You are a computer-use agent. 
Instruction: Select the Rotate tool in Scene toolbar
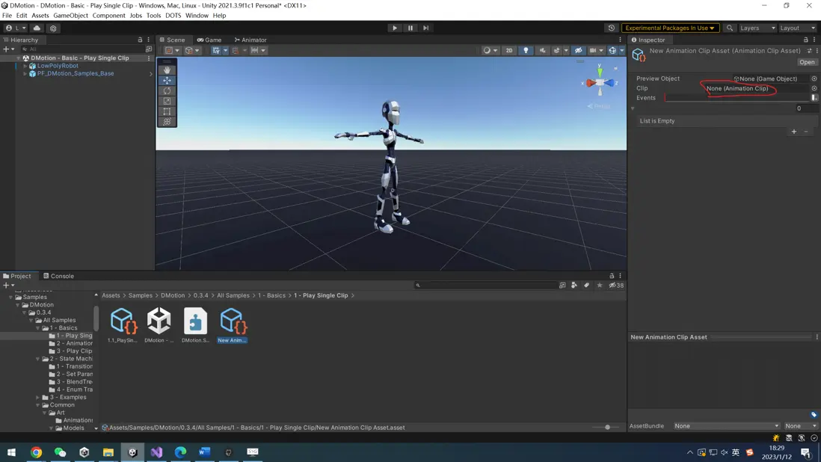pyautogui.click(x=167, y=90)
